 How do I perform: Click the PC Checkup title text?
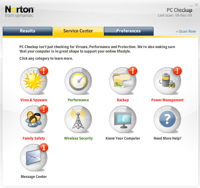tap(179, 10)
